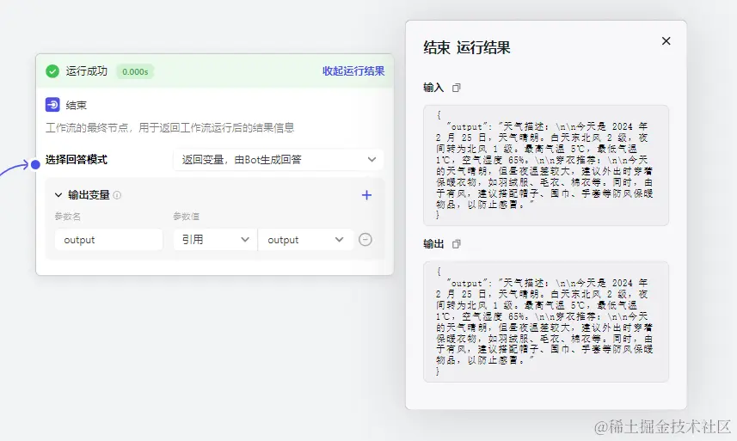This screenshot has width=737, height=441.
Task: Click the 输出 JSON result box
Action: tap(546, 322)
